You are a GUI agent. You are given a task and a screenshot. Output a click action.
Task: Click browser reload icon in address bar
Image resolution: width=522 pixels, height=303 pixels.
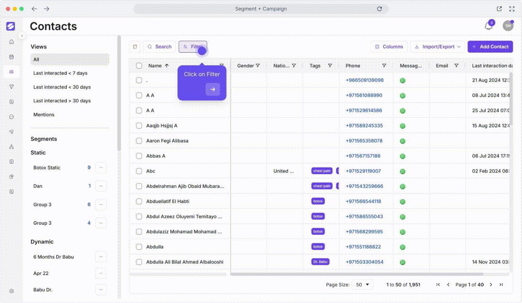coord(379,9)
